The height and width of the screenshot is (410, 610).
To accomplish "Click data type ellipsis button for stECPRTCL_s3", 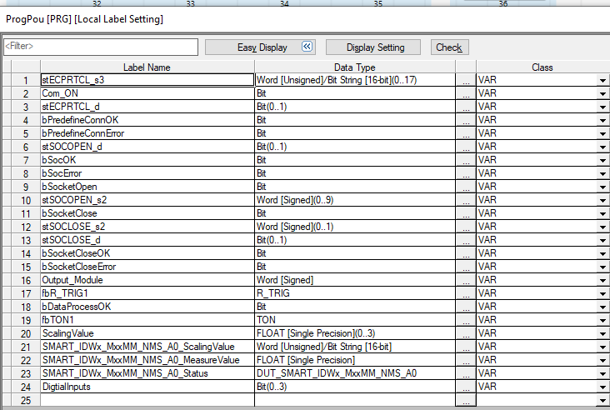I will coord(466,81).
